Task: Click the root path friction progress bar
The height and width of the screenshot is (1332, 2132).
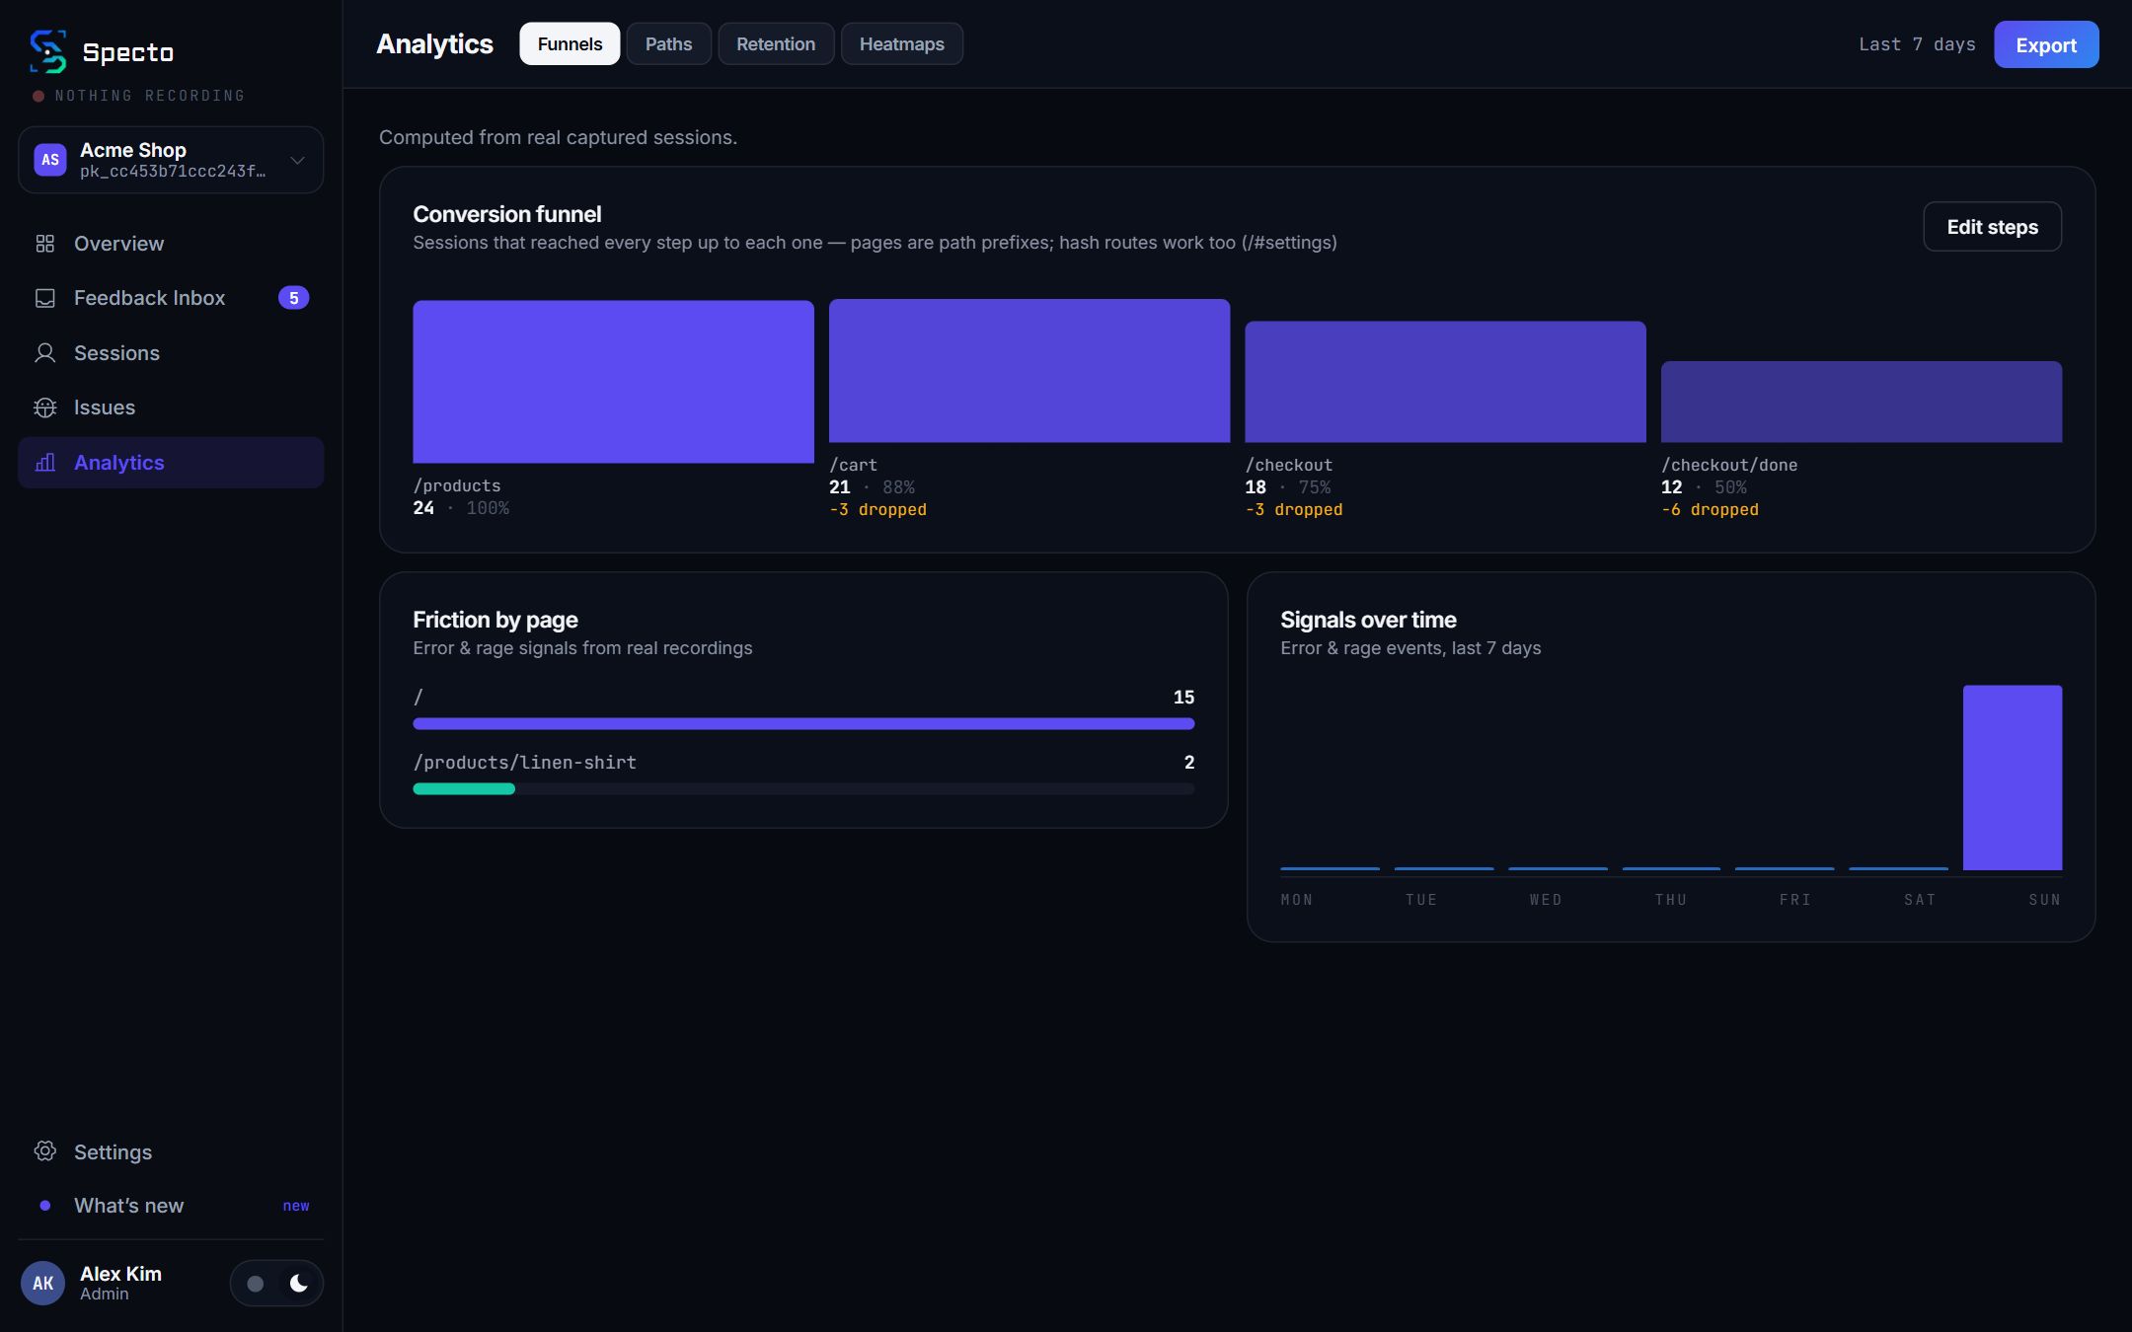Action: [803, 723]
